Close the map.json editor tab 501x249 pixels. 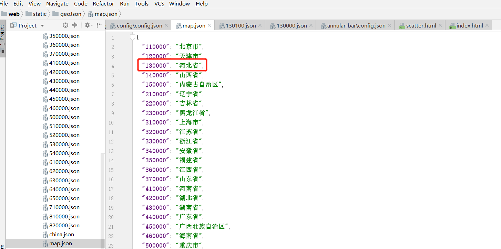[x=209, y=25]
